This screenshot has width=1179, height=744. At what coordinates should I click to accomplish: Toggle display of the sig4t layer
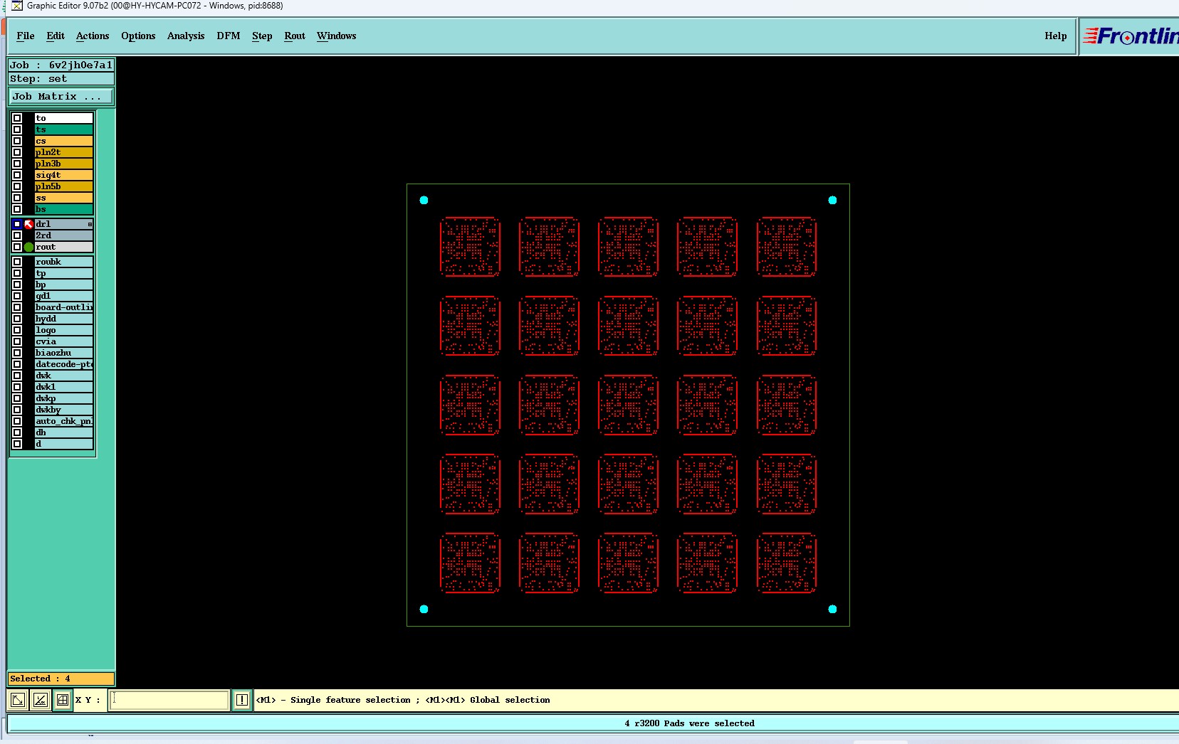tap(17, 175)
